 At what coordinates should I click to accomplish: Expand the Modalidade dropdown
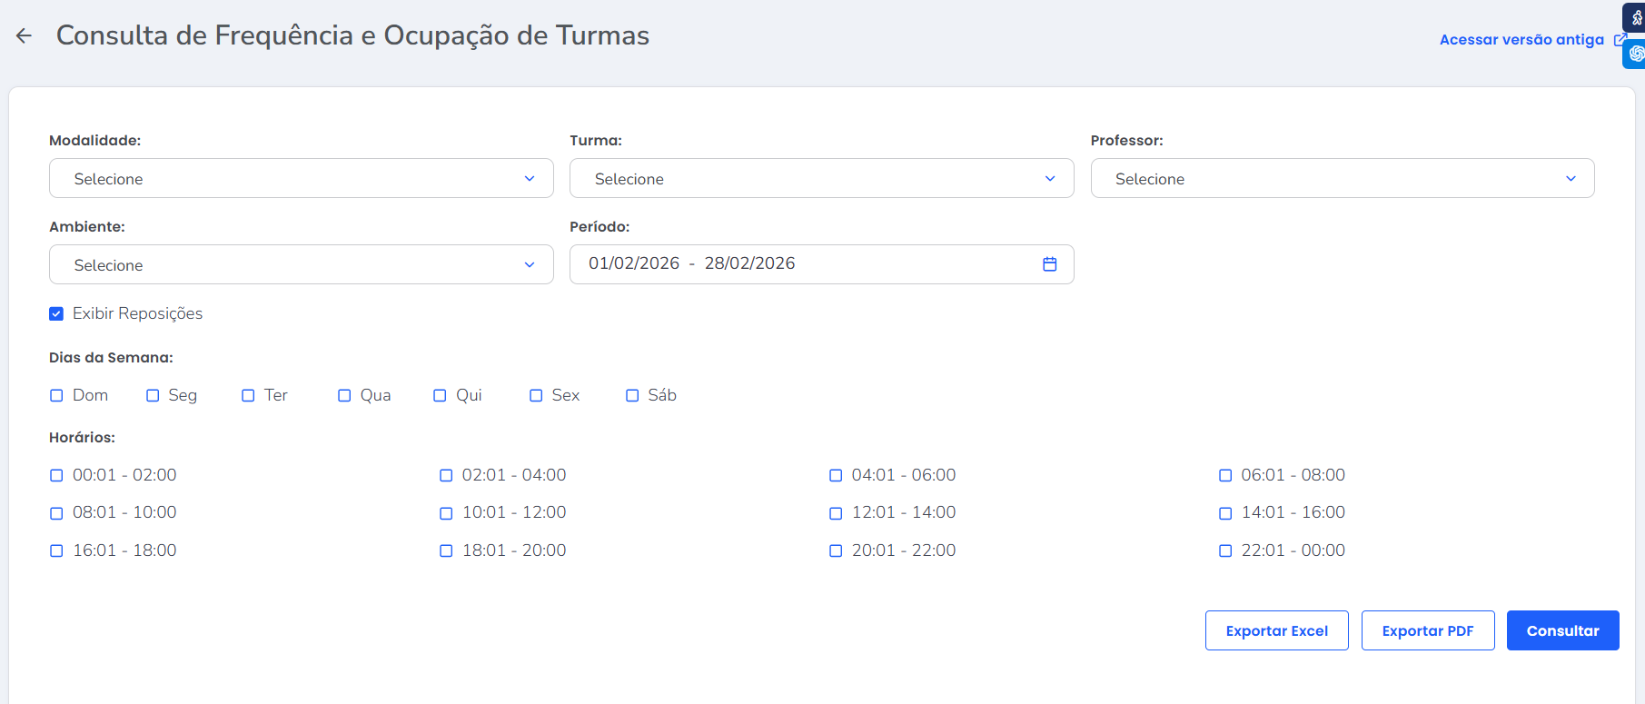(x=301, y=179)
